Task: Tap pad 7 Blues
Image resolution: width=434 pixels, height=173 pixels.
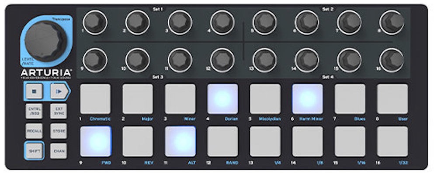Action: (x=350, y=99)
